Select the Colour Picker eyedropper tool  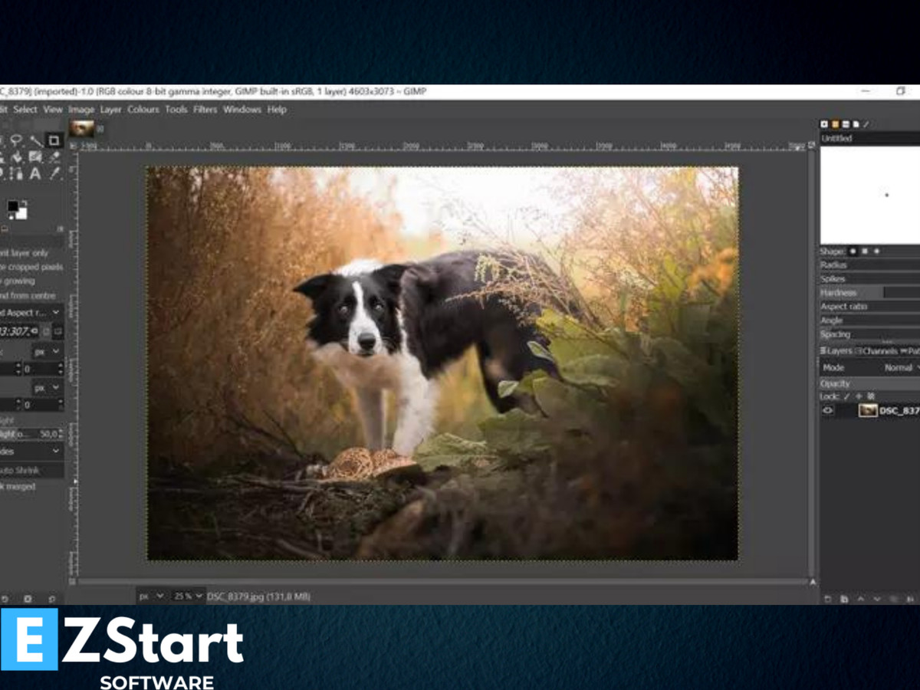[54, 173]
